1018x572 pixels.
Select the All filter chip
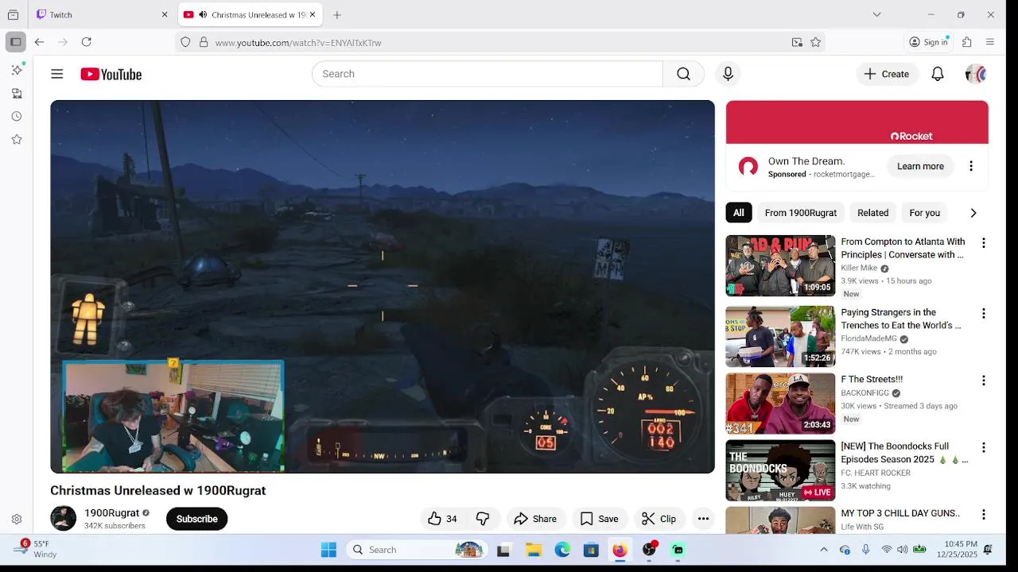point(739,213)
